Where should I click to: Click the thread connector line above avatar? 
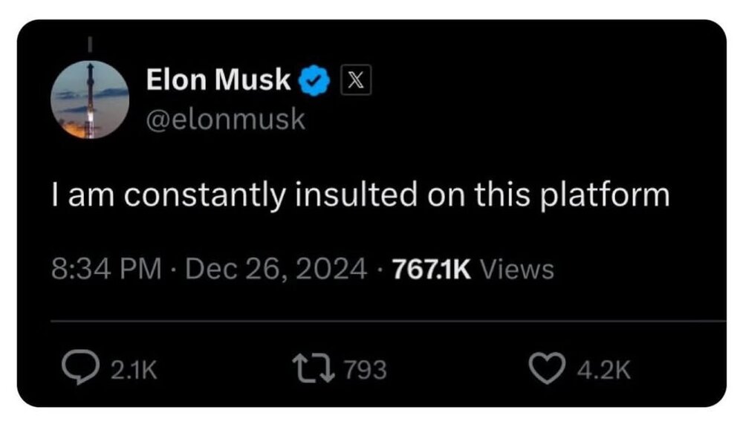pos(90,44)
